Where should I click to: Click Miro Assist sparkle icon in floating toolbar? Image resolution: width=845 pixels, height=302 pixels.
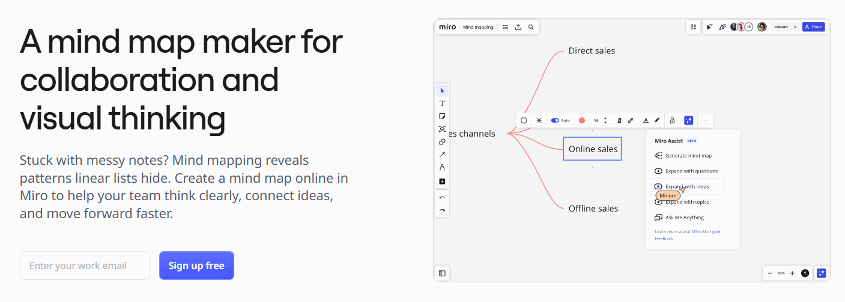(x=688, y=120)
